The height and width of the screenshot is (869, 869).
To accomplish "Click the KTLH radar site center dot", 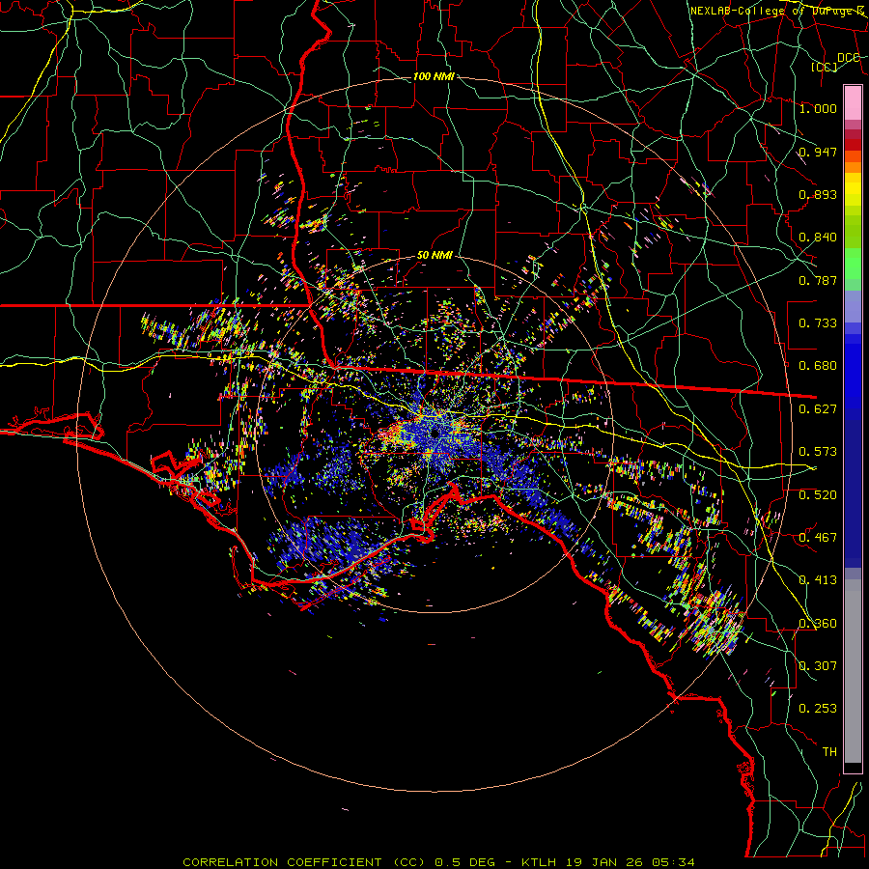I will pyautogui.click(x=434, y=433).
